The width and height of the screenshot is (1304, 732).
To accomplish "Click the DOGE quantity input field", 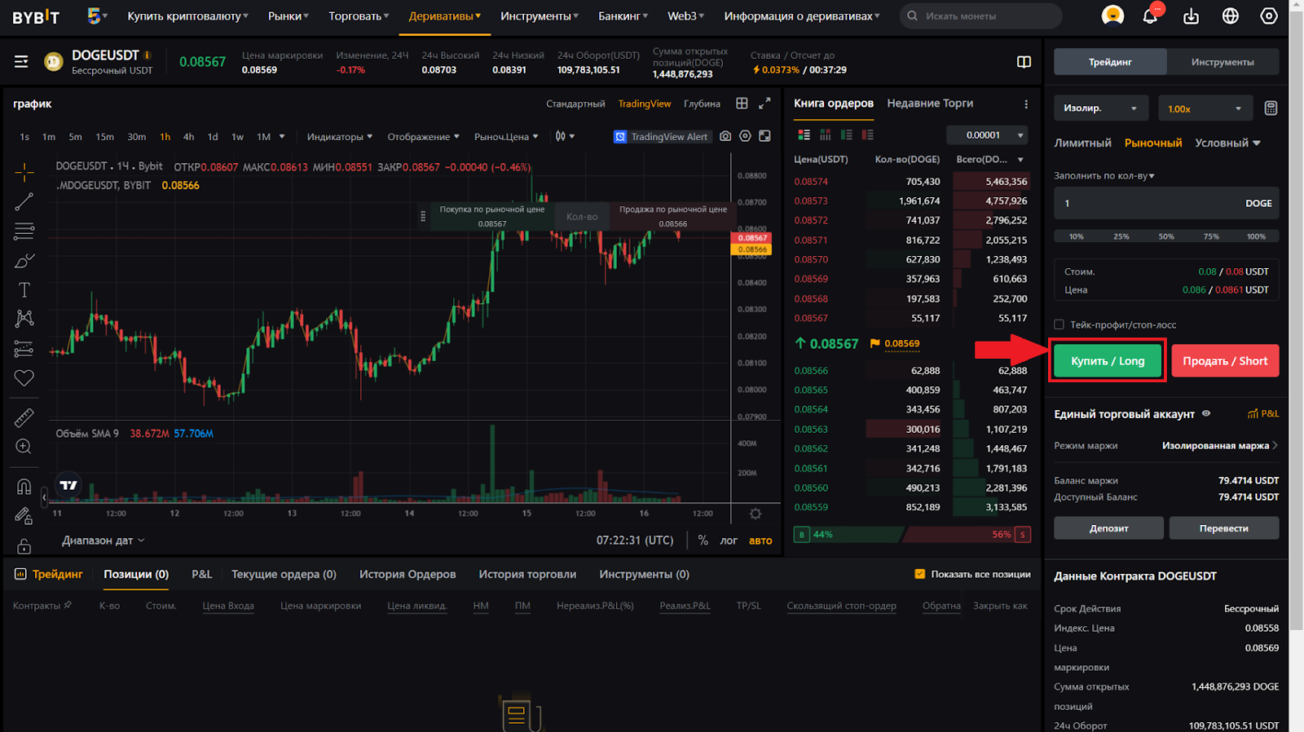I will (1166, 203).
